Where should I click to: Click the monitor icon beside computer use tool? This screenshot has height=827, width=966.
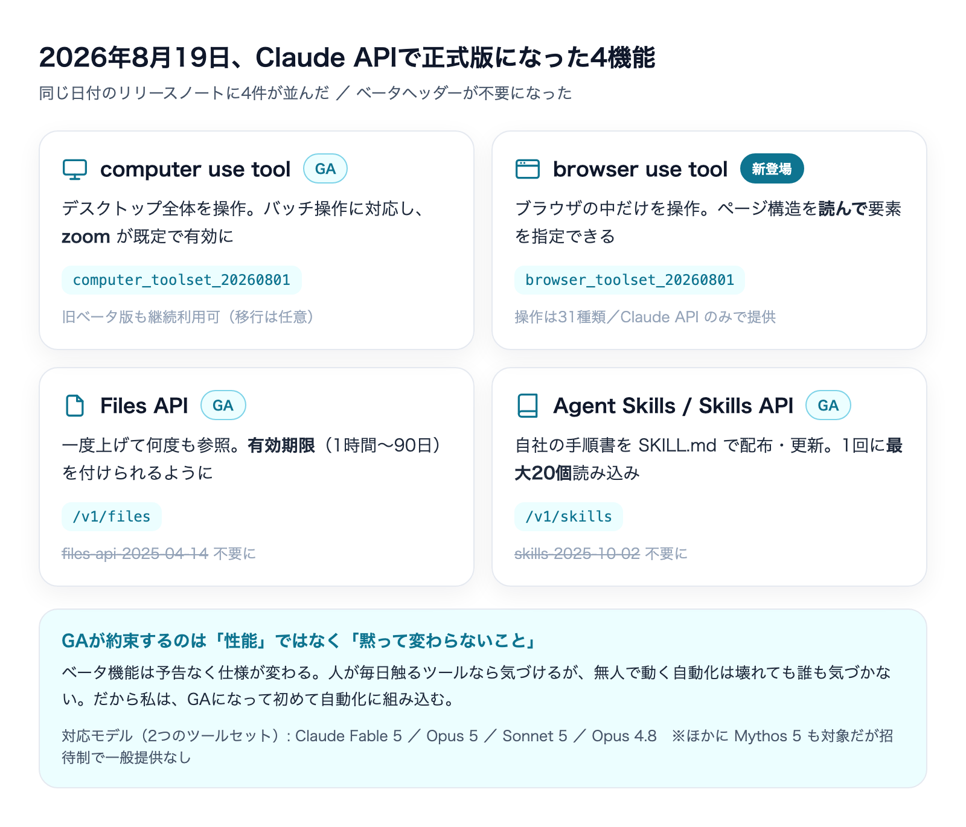click(x=75, y=169)
